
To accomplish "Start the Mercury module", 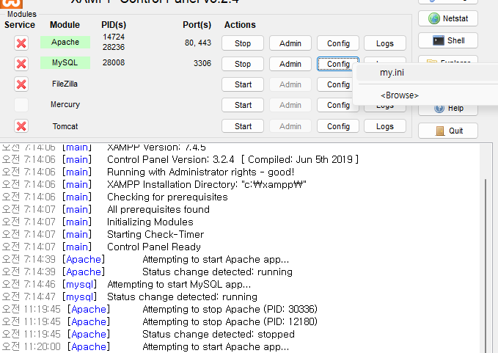I will [243, 105].
